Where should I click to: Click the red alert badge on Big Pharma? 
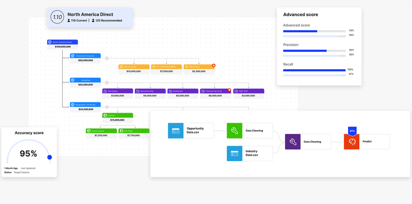tap(214, 66)
